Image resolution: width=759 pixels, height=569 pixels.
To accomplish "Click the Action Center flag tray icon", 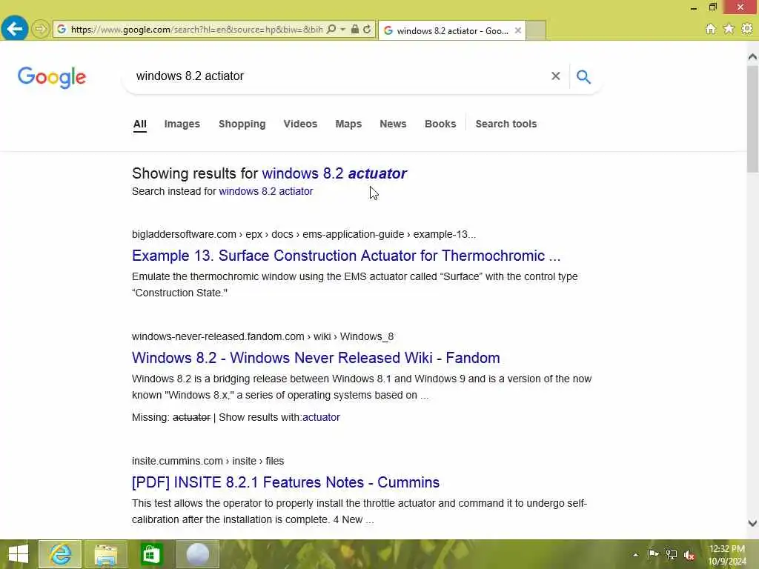I will coord(653,554).
